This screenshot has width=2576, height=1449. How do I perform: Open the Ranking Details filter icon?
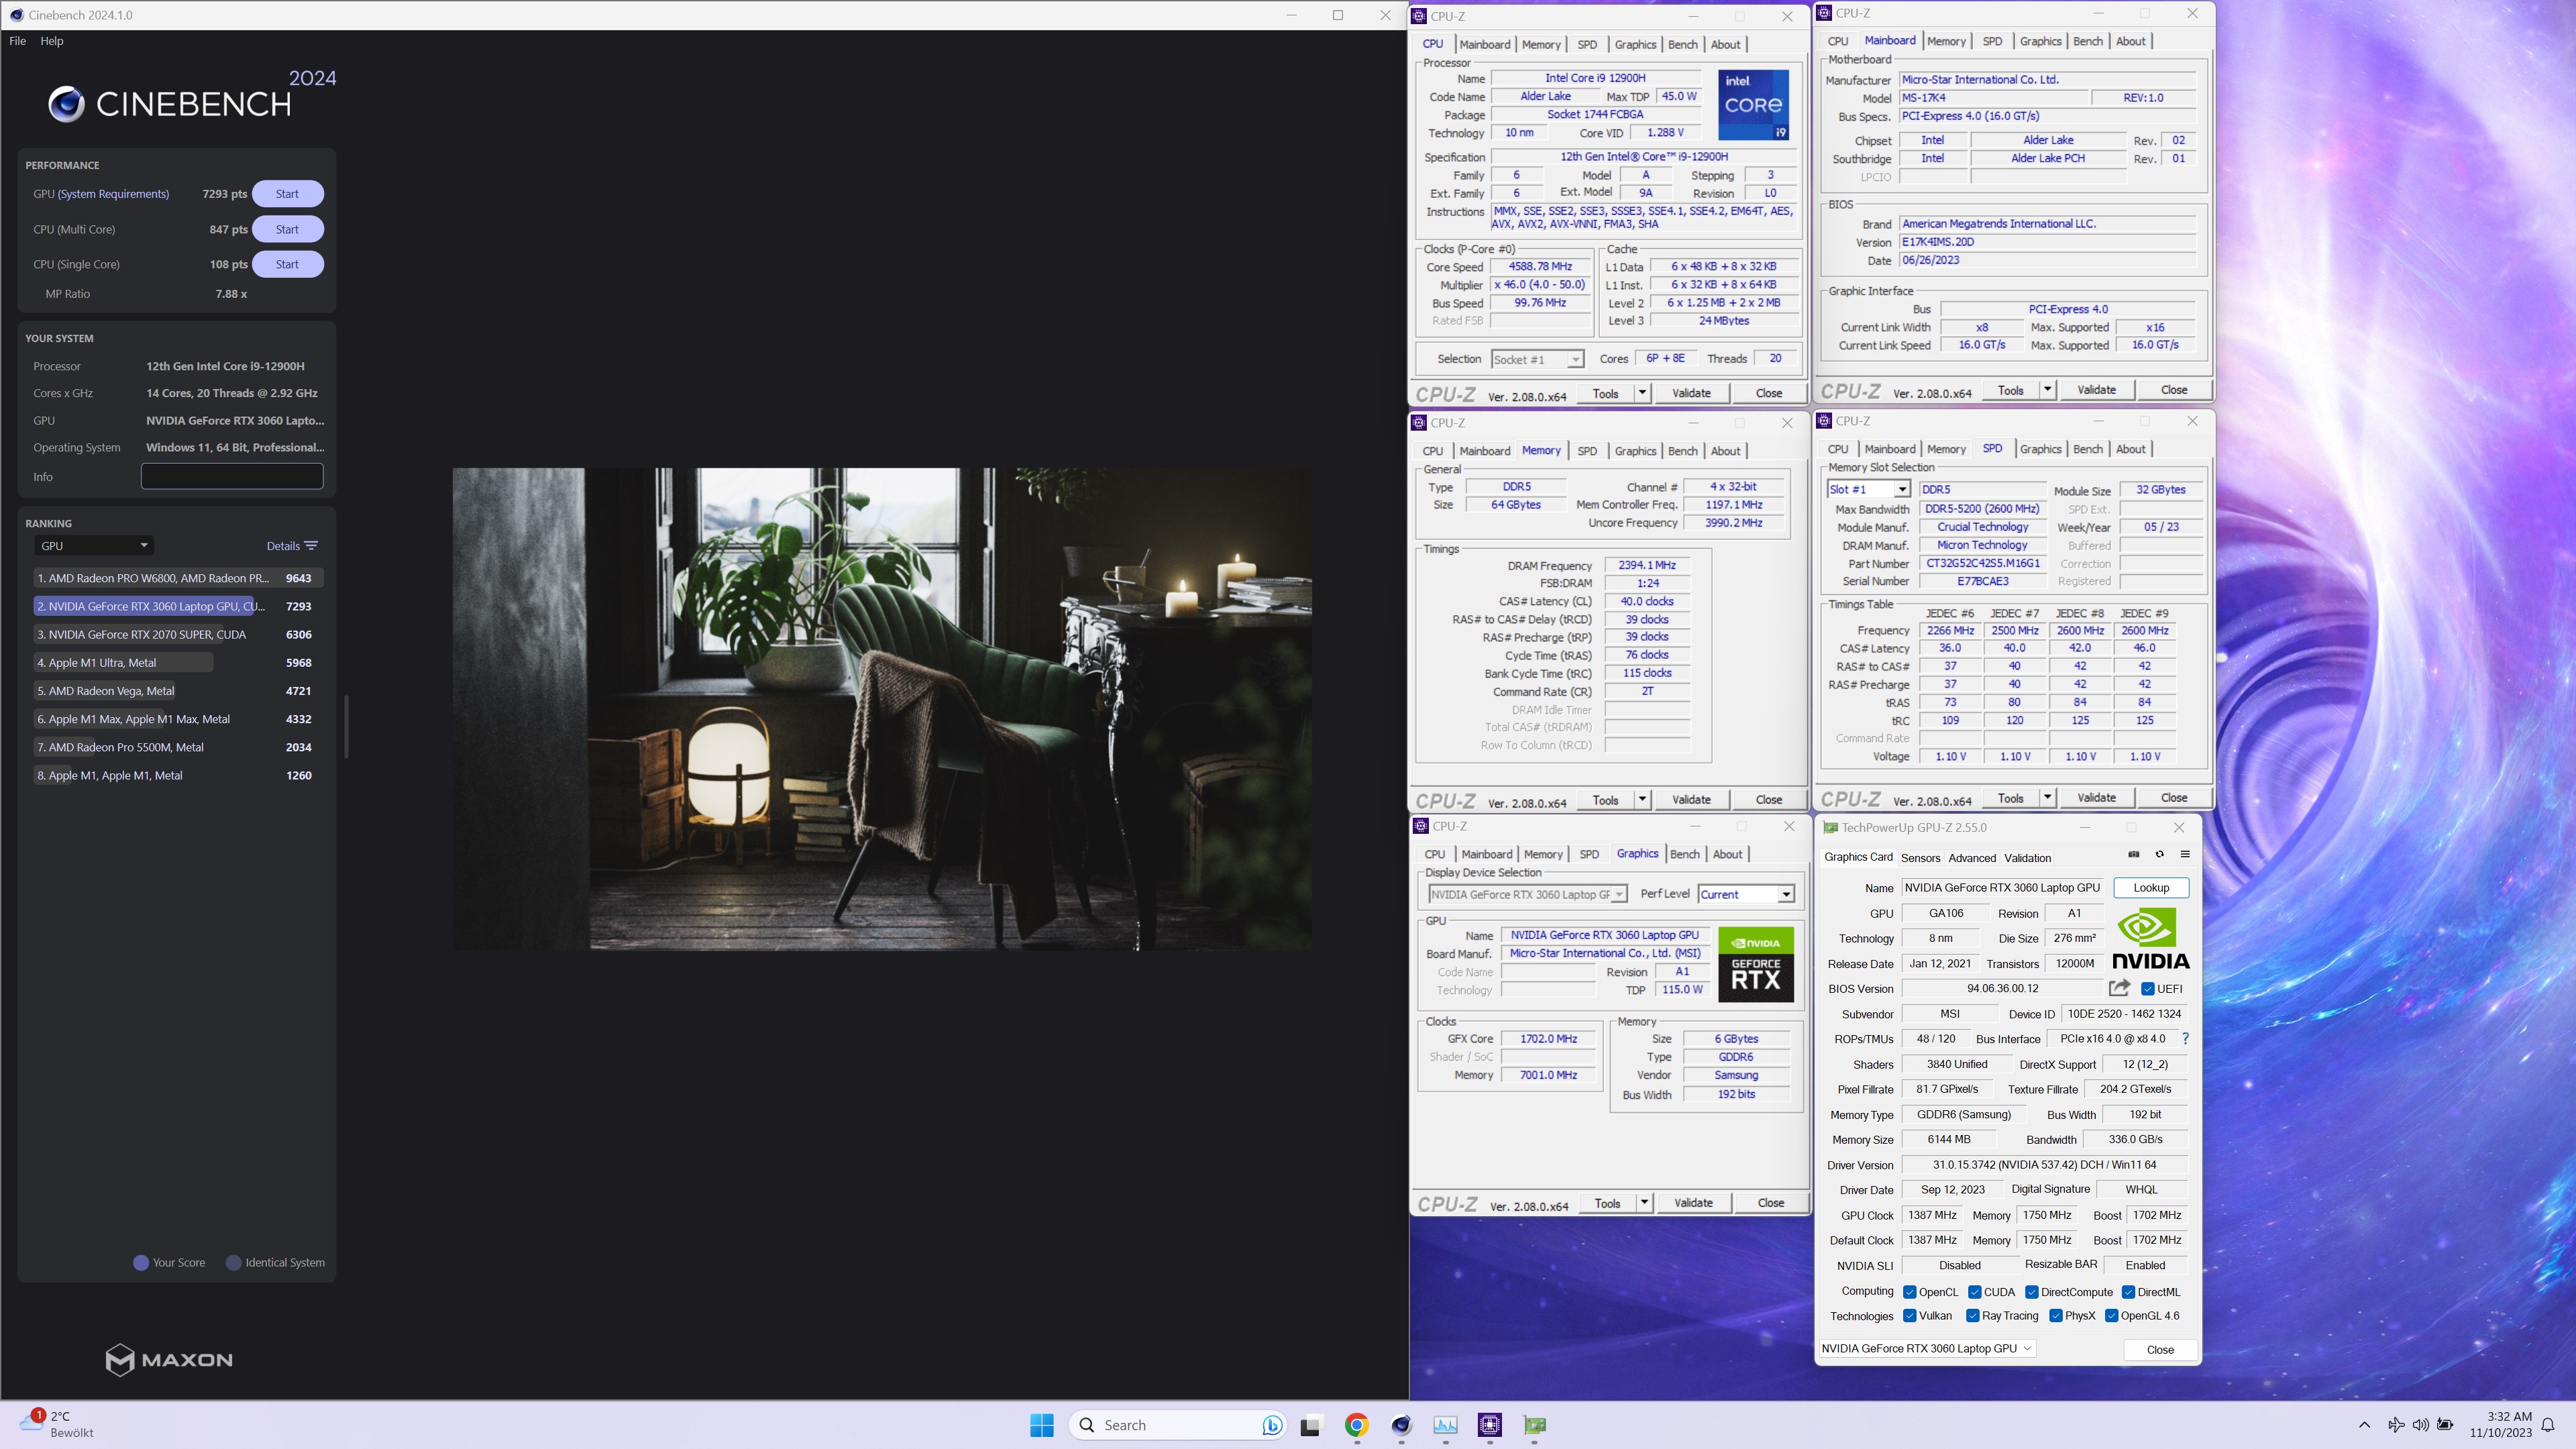click(x=311, y=546)
